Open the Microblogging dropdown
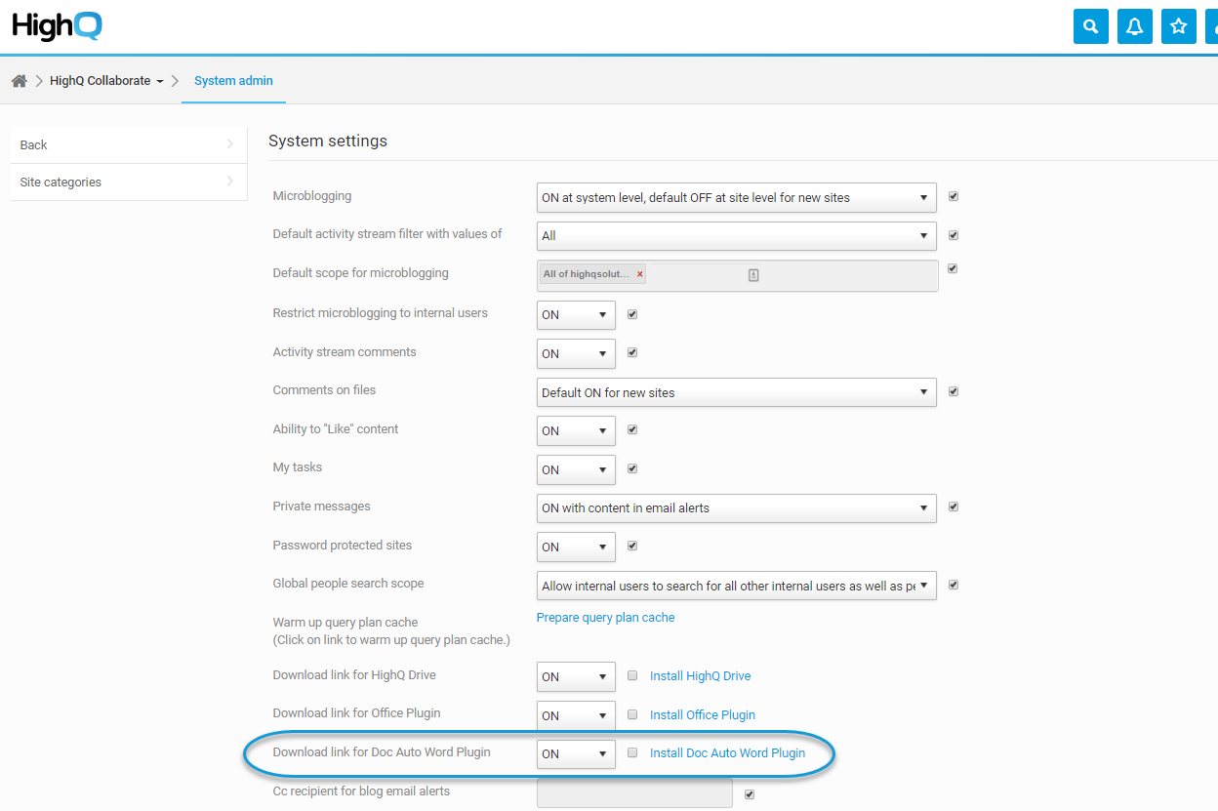The image size is (1218, 811). pyautogui.click(x=736, y=197)
